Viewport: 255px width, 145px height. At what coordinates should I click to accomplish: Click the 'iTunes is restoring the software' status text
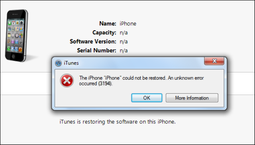pos(118,121)
